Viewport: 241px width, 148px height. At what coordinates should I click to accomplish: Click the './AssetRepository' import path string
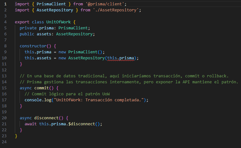click(116, 10)
